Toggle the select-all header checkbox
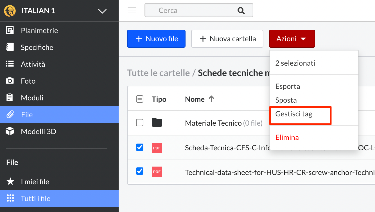This screenshot has width=375, height=212. 140,99
